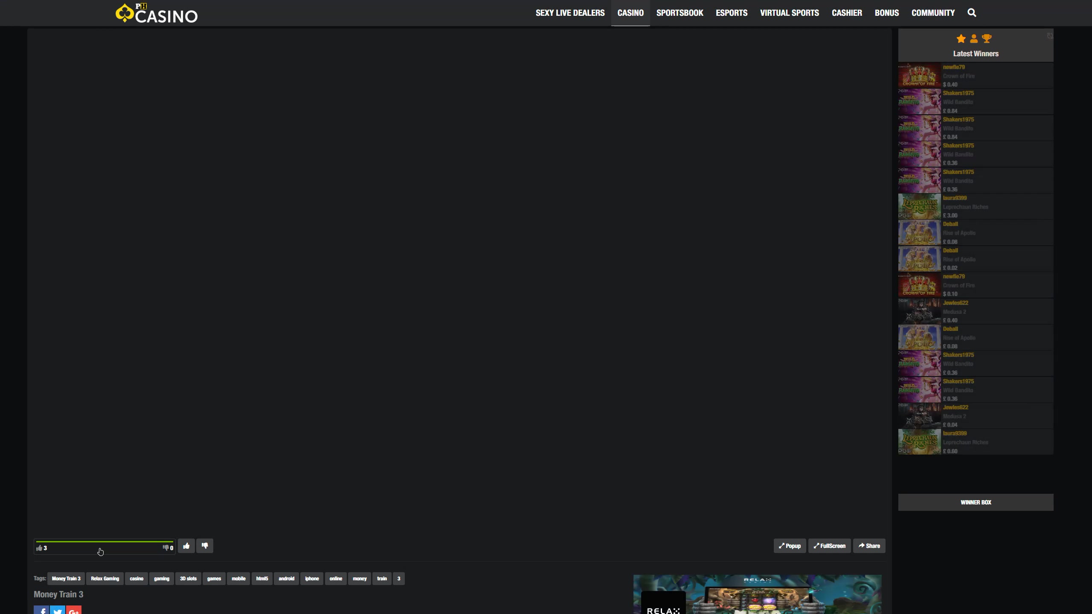Open the Medusa 2 thumbnail, £ 0.40 row
Screen dimensions: 1092x614
click(x=920, y=311)
